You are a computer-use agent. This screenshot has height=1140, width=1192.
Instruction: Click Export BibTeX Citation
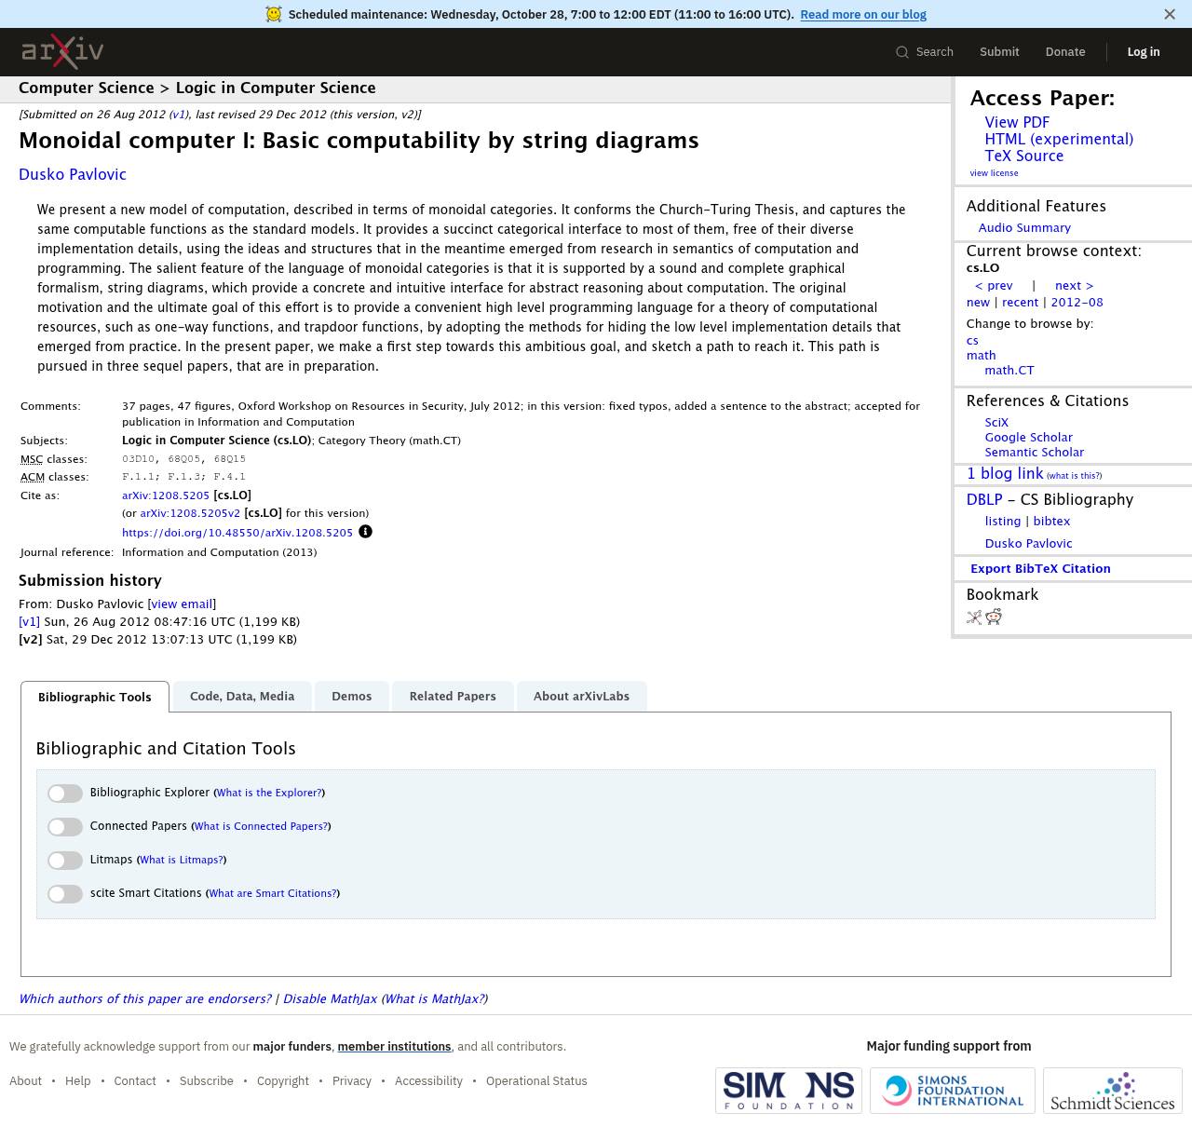[1040, 568]
